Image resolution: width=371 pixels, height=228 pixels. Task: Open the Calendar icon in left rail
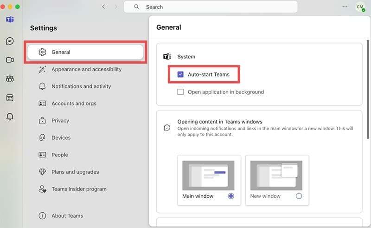10,98
